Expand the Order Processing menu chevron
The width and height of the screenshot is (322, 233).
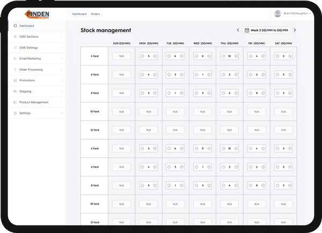click(x=61, y=70)
